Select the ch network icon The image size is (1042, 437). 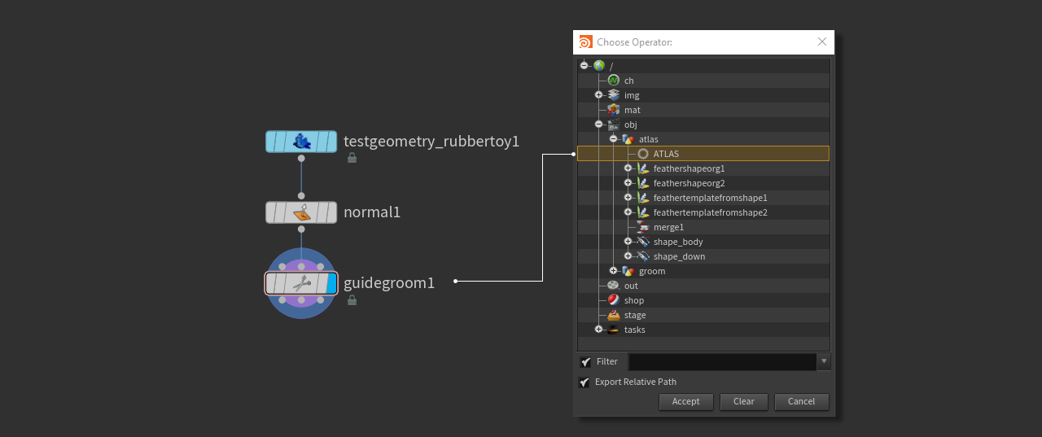pyautogui.click(x=614, y=81)
